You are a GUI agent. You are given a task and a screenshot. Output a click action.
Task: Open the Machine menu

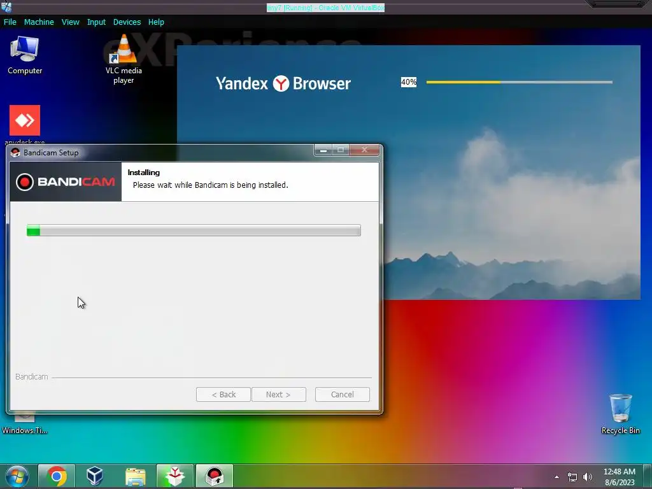pyautogui.click(x=39, y=22)
